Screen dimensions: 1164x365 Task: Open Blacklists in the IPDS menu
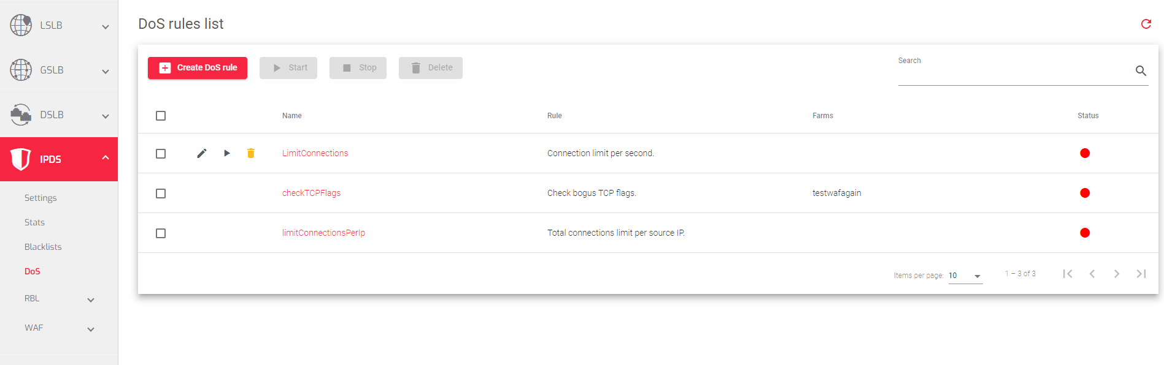(43, 247)
